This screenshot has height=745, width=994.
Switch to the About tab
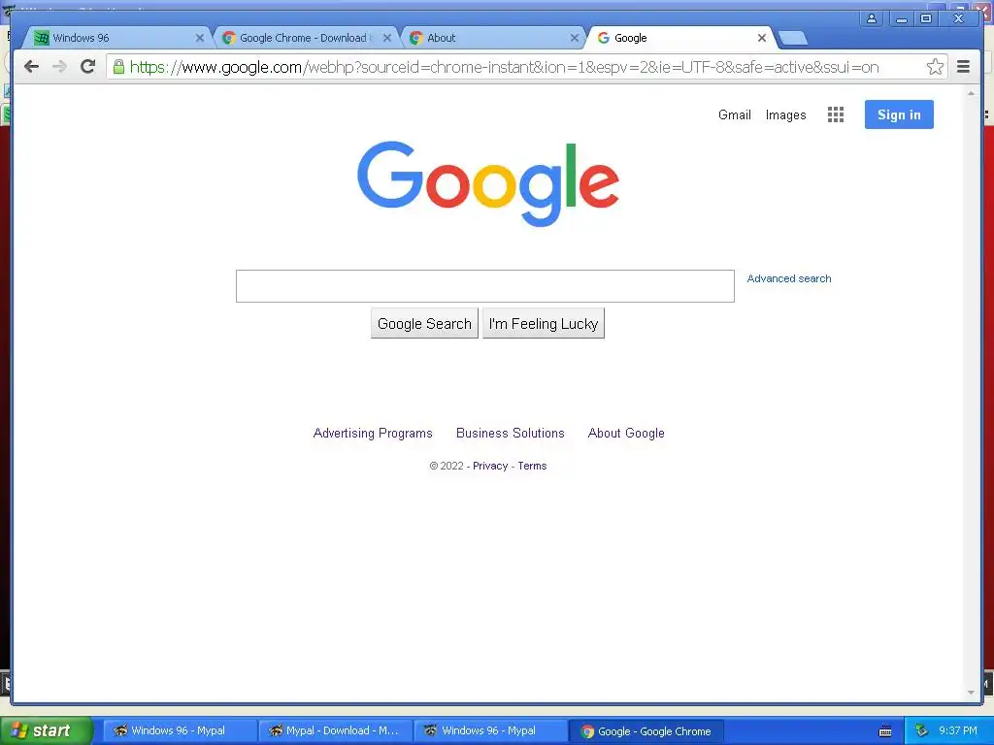tap(491, 38)
